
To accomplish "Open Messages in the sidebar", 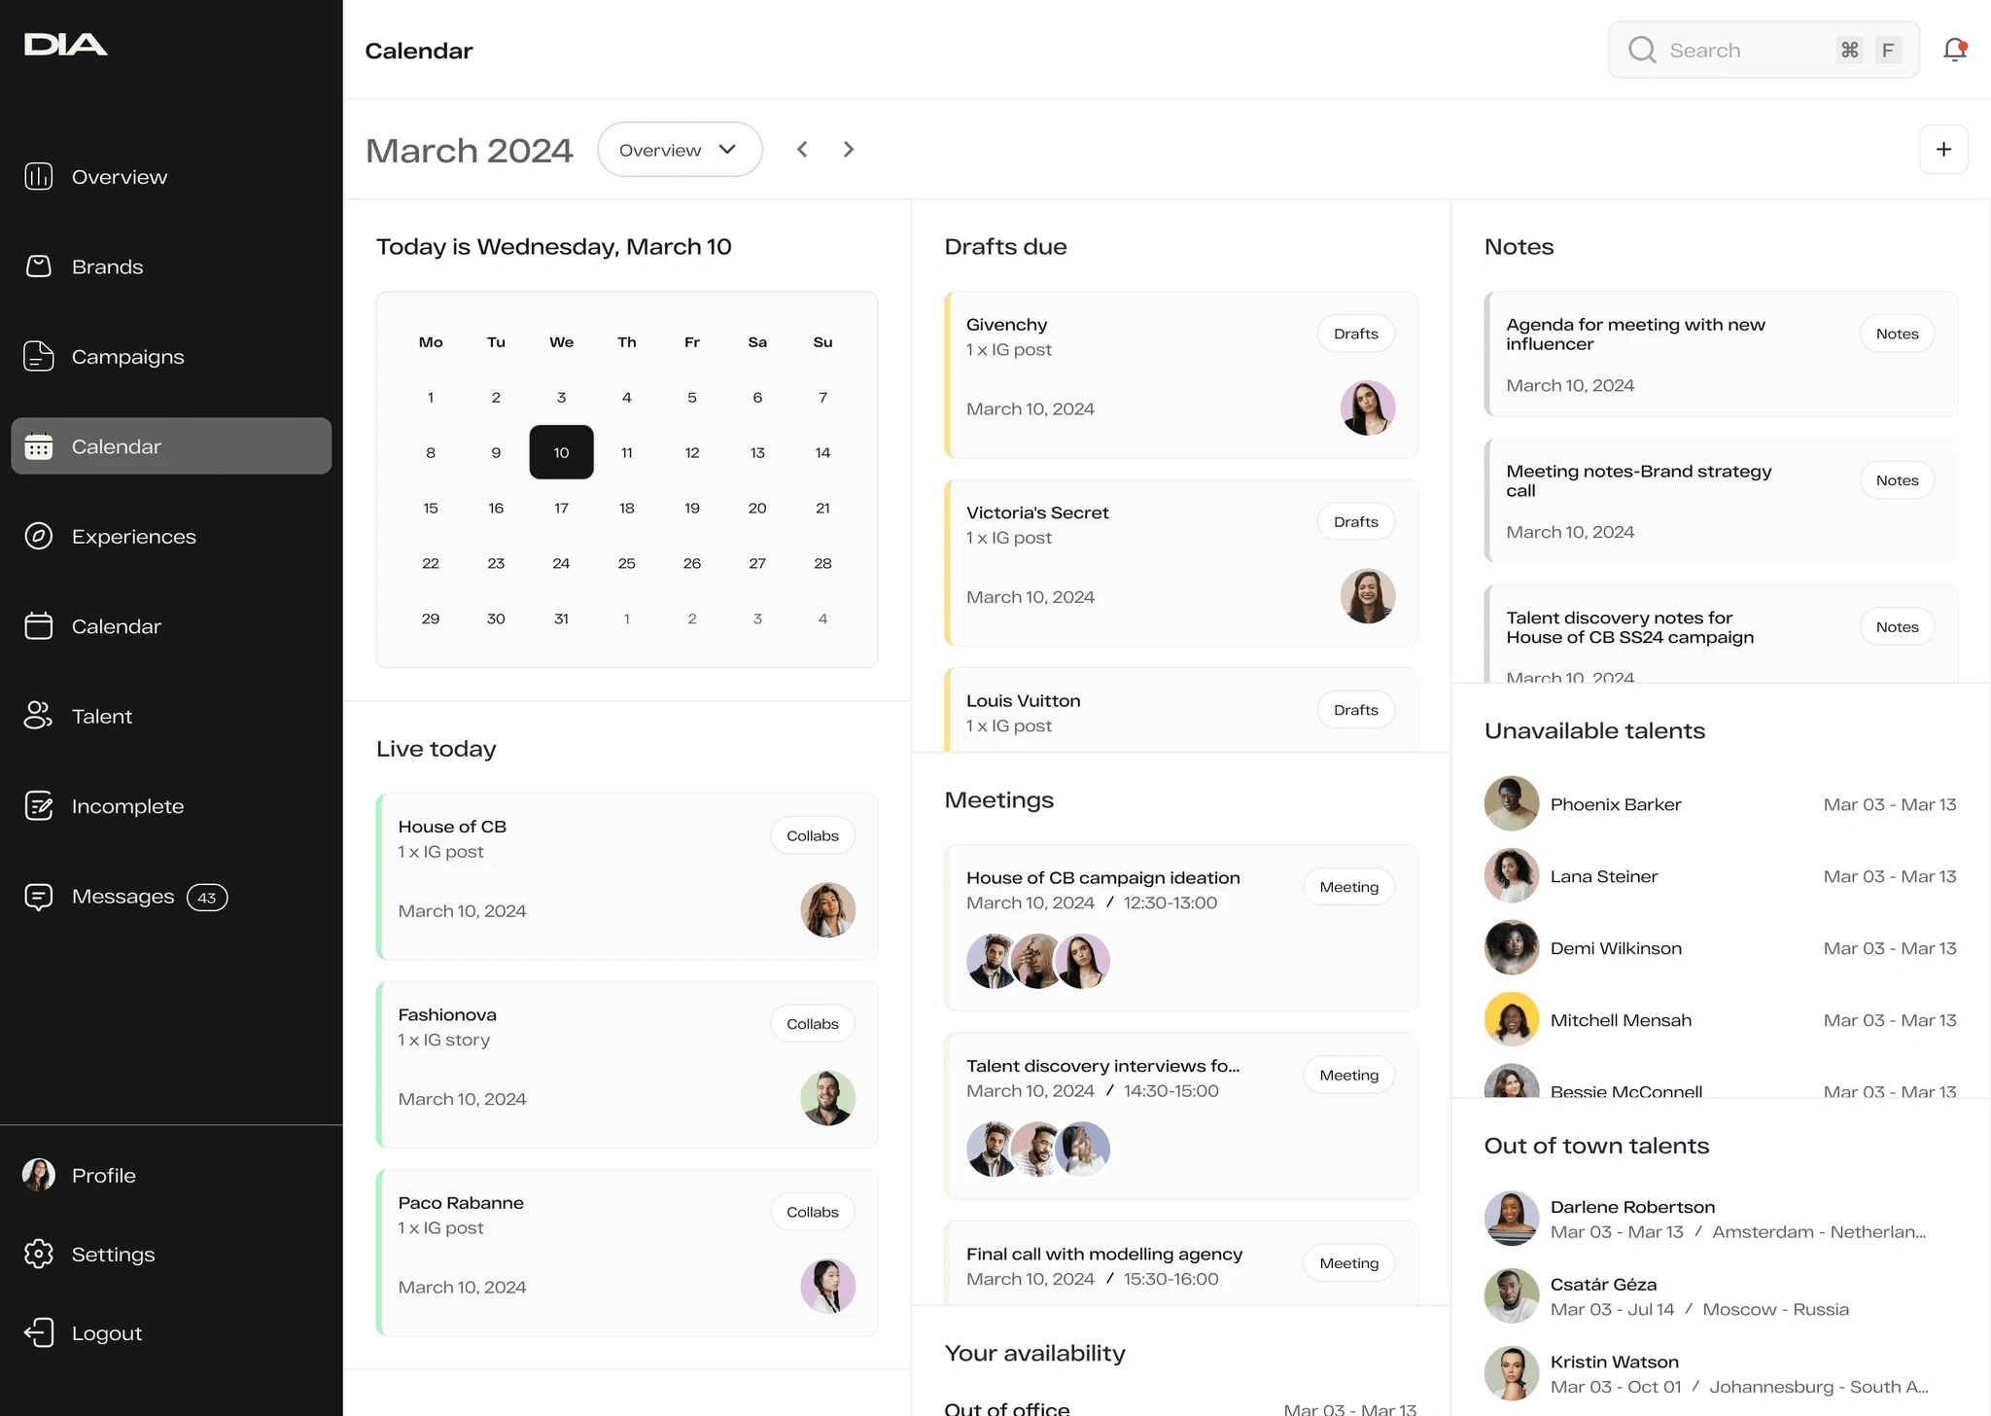I will point(122,897).
